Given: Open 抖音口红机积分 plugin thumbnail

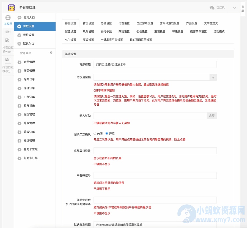Looking at the screenshot, I should point(8,61).
